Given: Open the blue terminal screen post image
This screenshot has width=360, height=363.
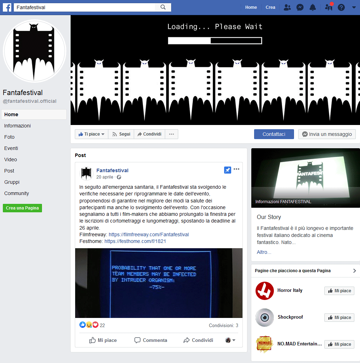Looking at the screenshot, I should pyautogui.click(x=159, y=283).
